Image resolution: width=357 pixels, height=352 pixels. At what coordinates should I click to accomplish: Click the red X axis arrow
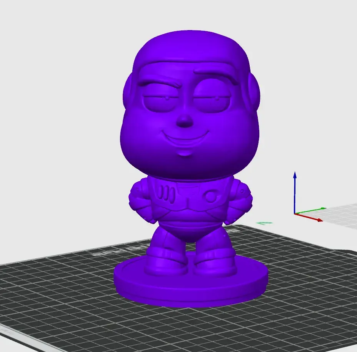tap(309, 217)
